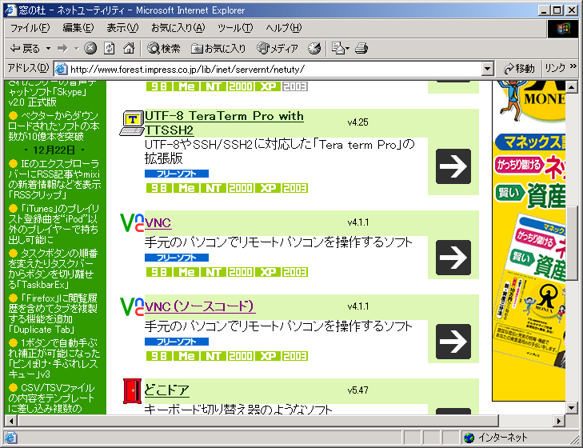Open the UTF-8 TeraTerm Pro with TTSSH2 link
Viewport: 583px width, 448px height.
(224, 123)
